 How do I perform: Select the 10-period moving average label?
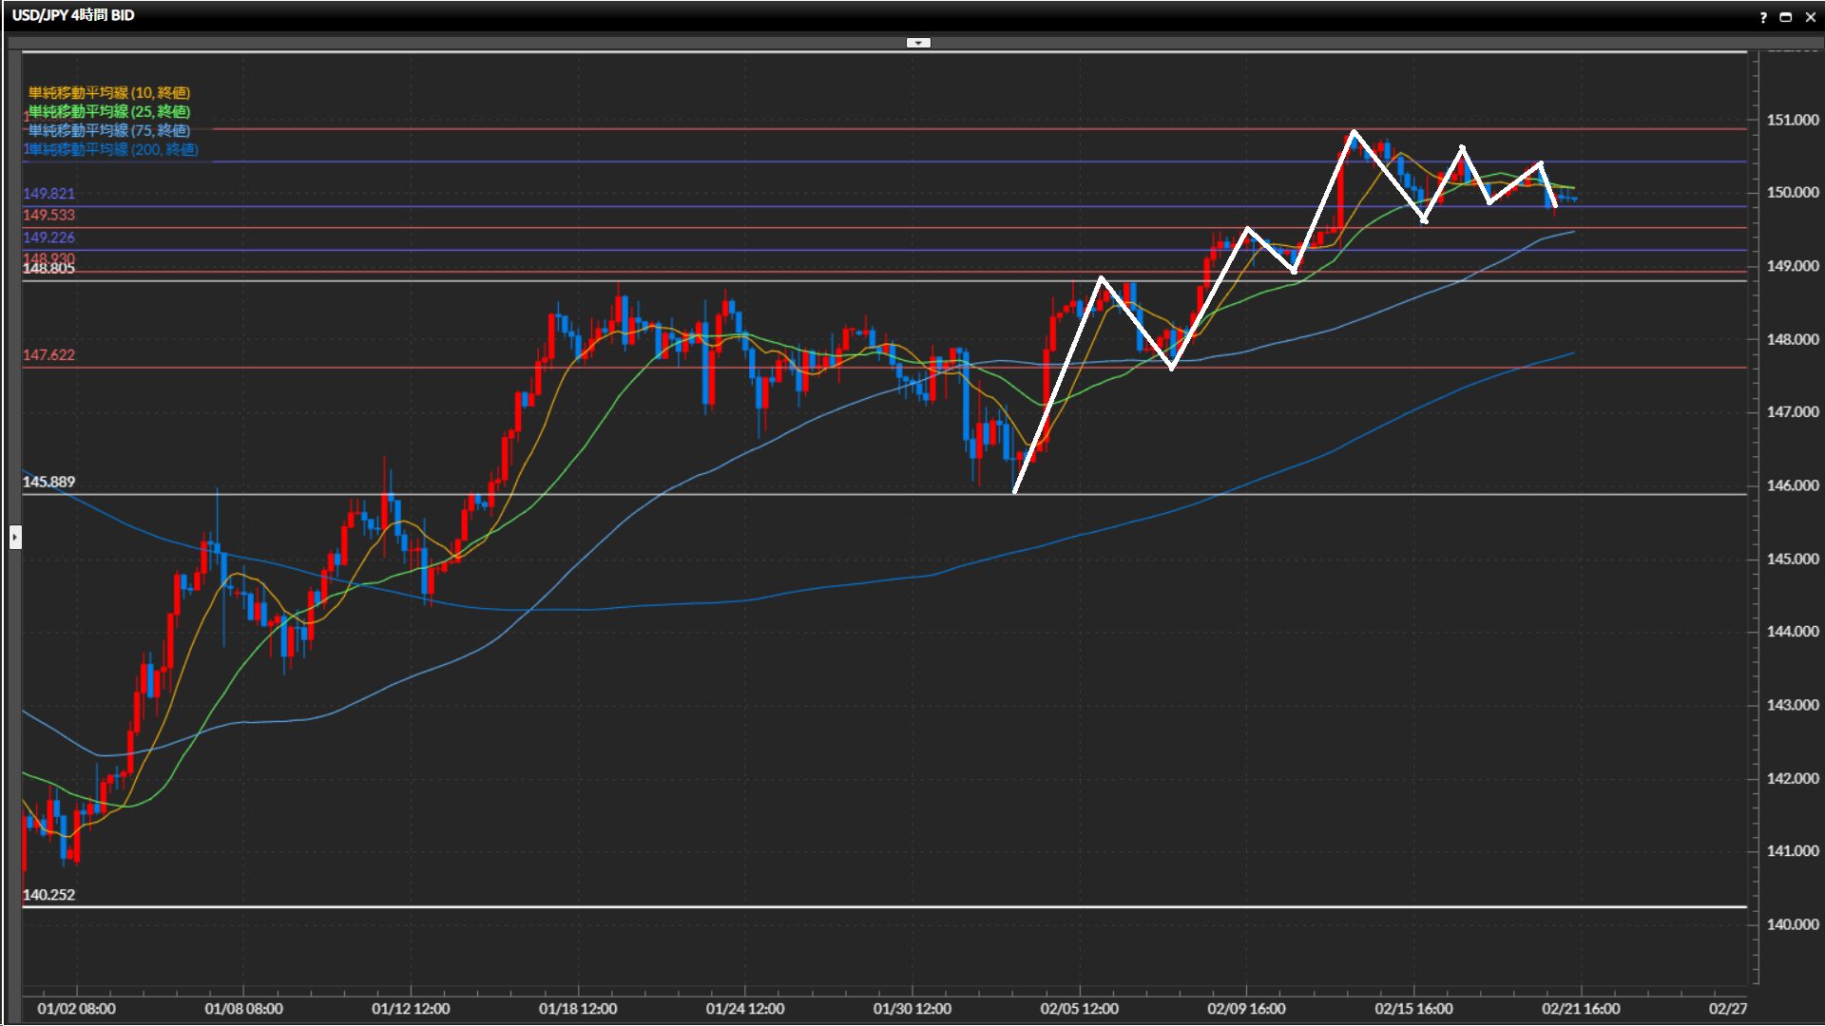click(x=108, y=92)
